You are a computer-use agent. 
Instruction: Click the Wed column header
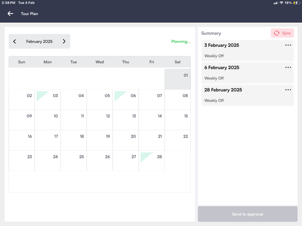[100, 62]
